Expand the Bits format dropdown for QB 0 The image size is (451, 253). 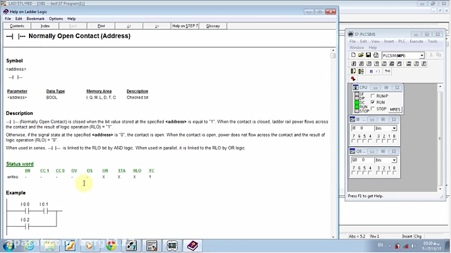[394, 160]
